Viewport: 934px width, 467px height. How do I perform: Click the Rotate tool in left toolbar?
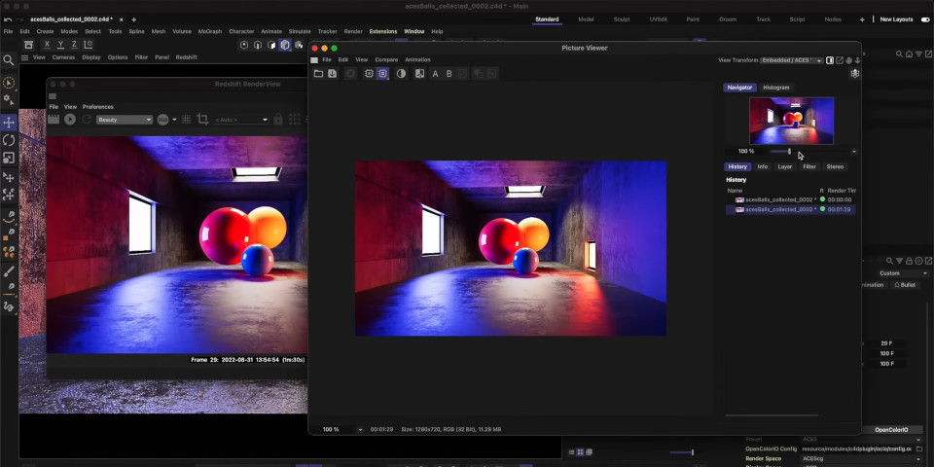coord(9,140)
